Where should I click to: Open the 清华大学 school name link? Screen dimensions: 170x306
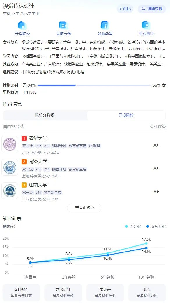click(x=38, y=138)
